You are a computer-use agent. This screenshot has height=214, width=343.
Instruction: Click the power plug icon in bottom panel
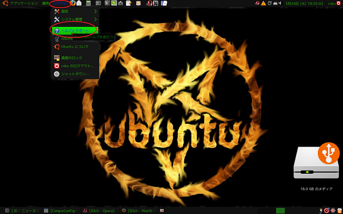[x=321, y=211]
